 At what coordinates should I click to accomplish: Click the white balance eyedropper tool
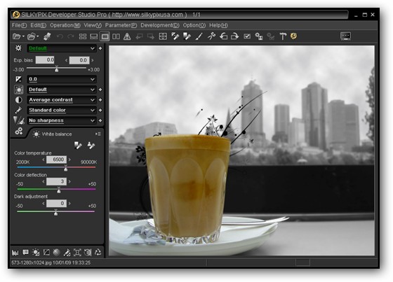pyautogui.click(x=78, y=146)
